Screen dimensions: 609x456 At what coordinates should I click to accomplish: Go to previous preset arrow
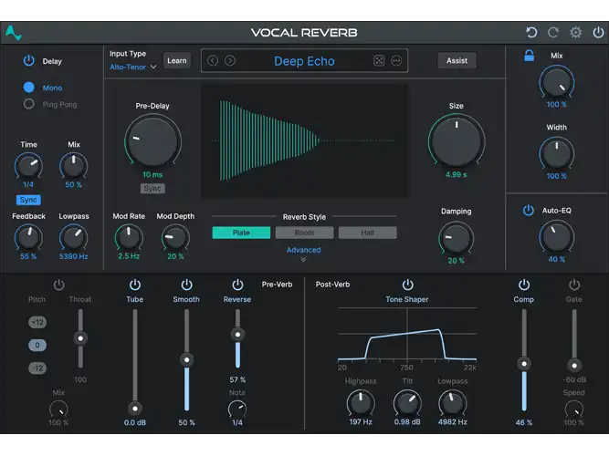coord(213,60)
